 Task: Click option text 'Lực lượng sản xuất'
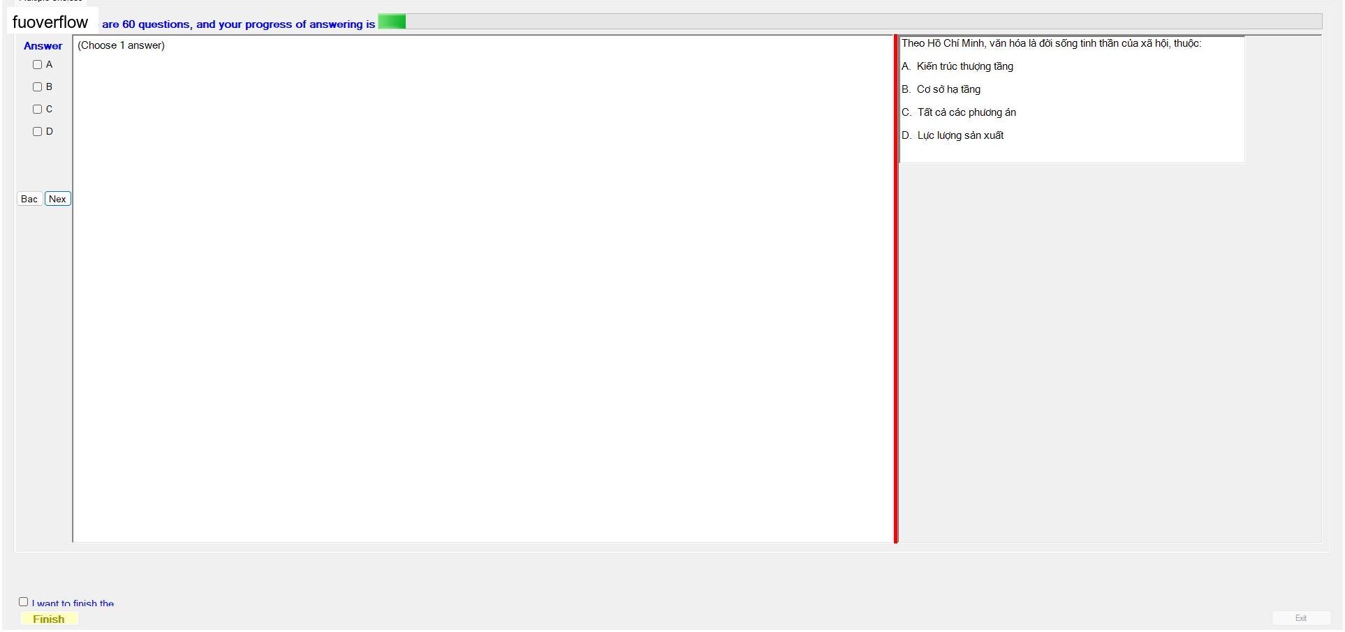click(960, 135)
